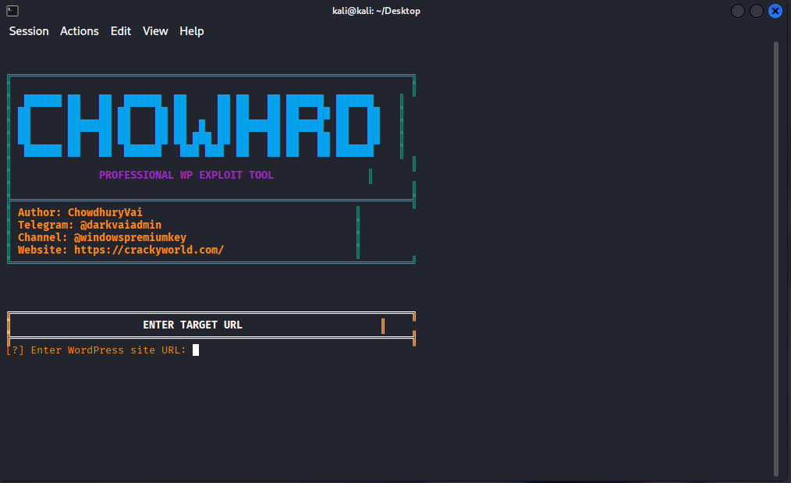Open the View menu
Viewport: 791px width, 483px height.
(155, 31)
